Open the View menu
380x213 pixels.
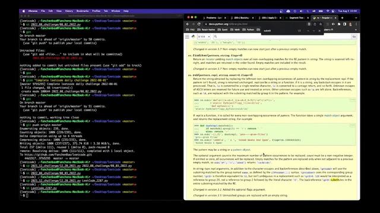pyautogui.click(x=59, y=11)
